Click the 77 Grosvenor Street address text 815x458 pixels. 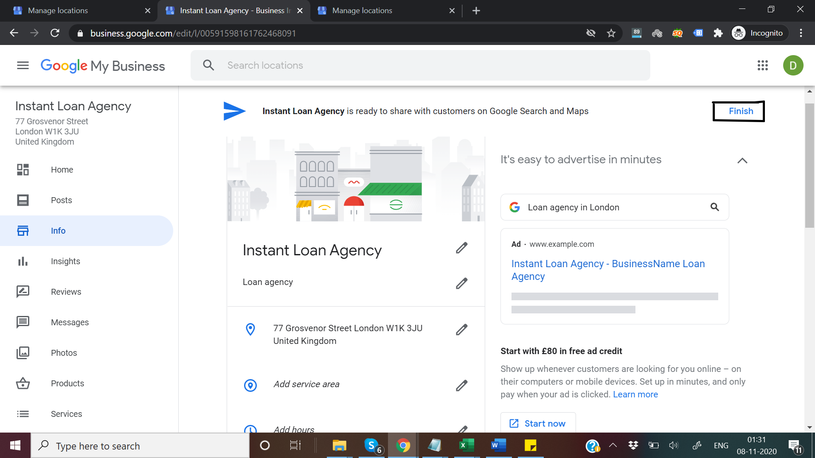tap(348, 335)
